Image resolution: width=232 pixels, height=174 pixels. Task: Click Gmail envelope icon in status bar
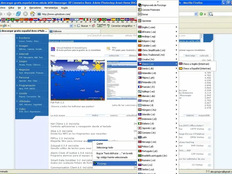point(208,171)
